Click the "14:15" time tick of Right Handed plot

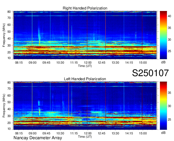pos(129,63)
